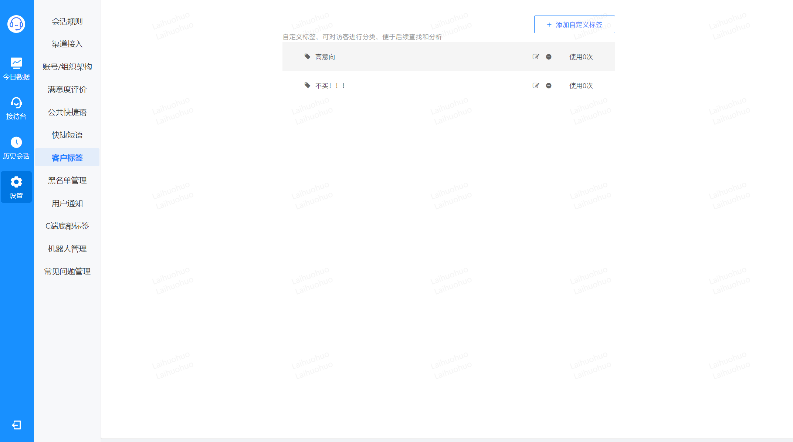Viewport: 793px width, 442px height.
Task: Open 接待台 headset icon in sidebar
Action: pyautogui.click(x=16, y=102)
